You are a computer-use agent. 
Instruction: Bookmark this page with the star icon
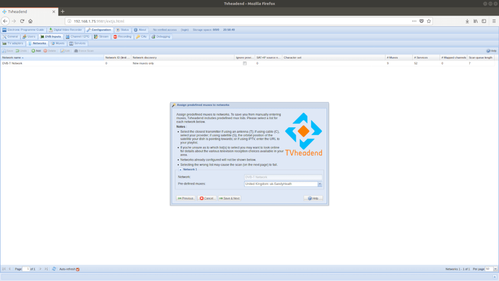[x=429, y=21]
